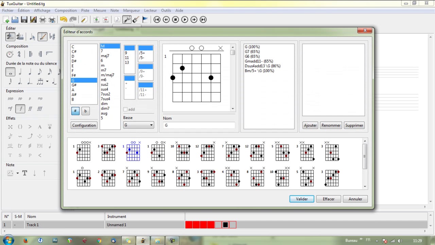Click the new document icon

tap(6, 20)
